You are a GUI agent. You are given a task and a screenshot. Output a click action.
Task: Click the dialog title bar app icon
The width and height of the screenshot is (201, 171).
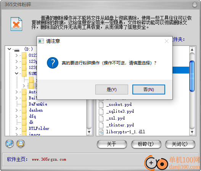pyautogui.click(x=41, y=41)
